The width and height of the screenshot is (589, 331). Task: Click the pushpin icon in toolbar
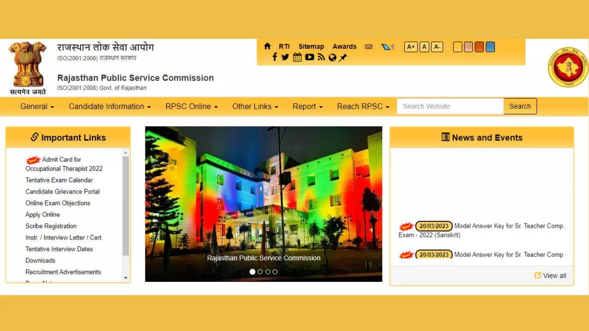(x=343, y=57)
